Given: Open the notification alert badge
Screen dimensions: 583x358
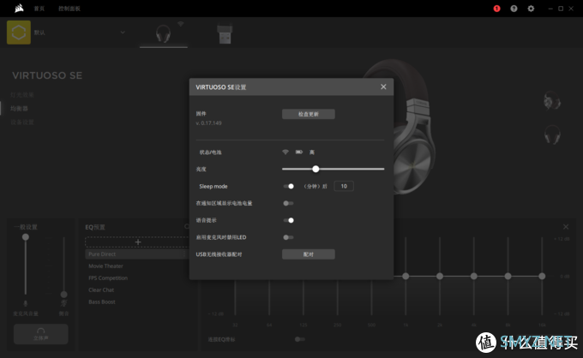Looking at the screenshot, I should [x=496, y=9].
